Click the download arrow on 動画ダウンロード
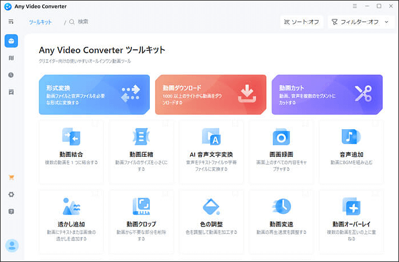The height and width of the screenshot is (262, 399). coord(247,94)
